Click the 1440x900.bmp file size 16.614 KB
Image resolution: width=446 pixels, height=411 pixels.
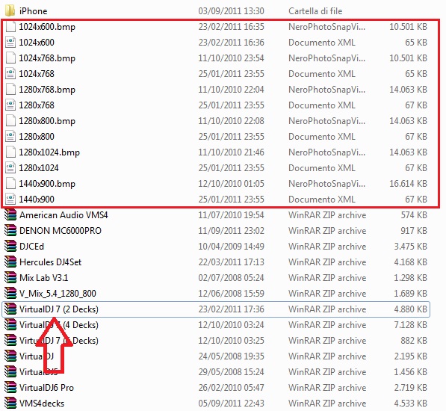pyautogui.click(x=408, y=184)
